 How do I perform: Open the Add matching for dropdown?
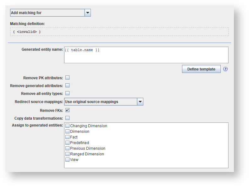(x=88, y=13)
